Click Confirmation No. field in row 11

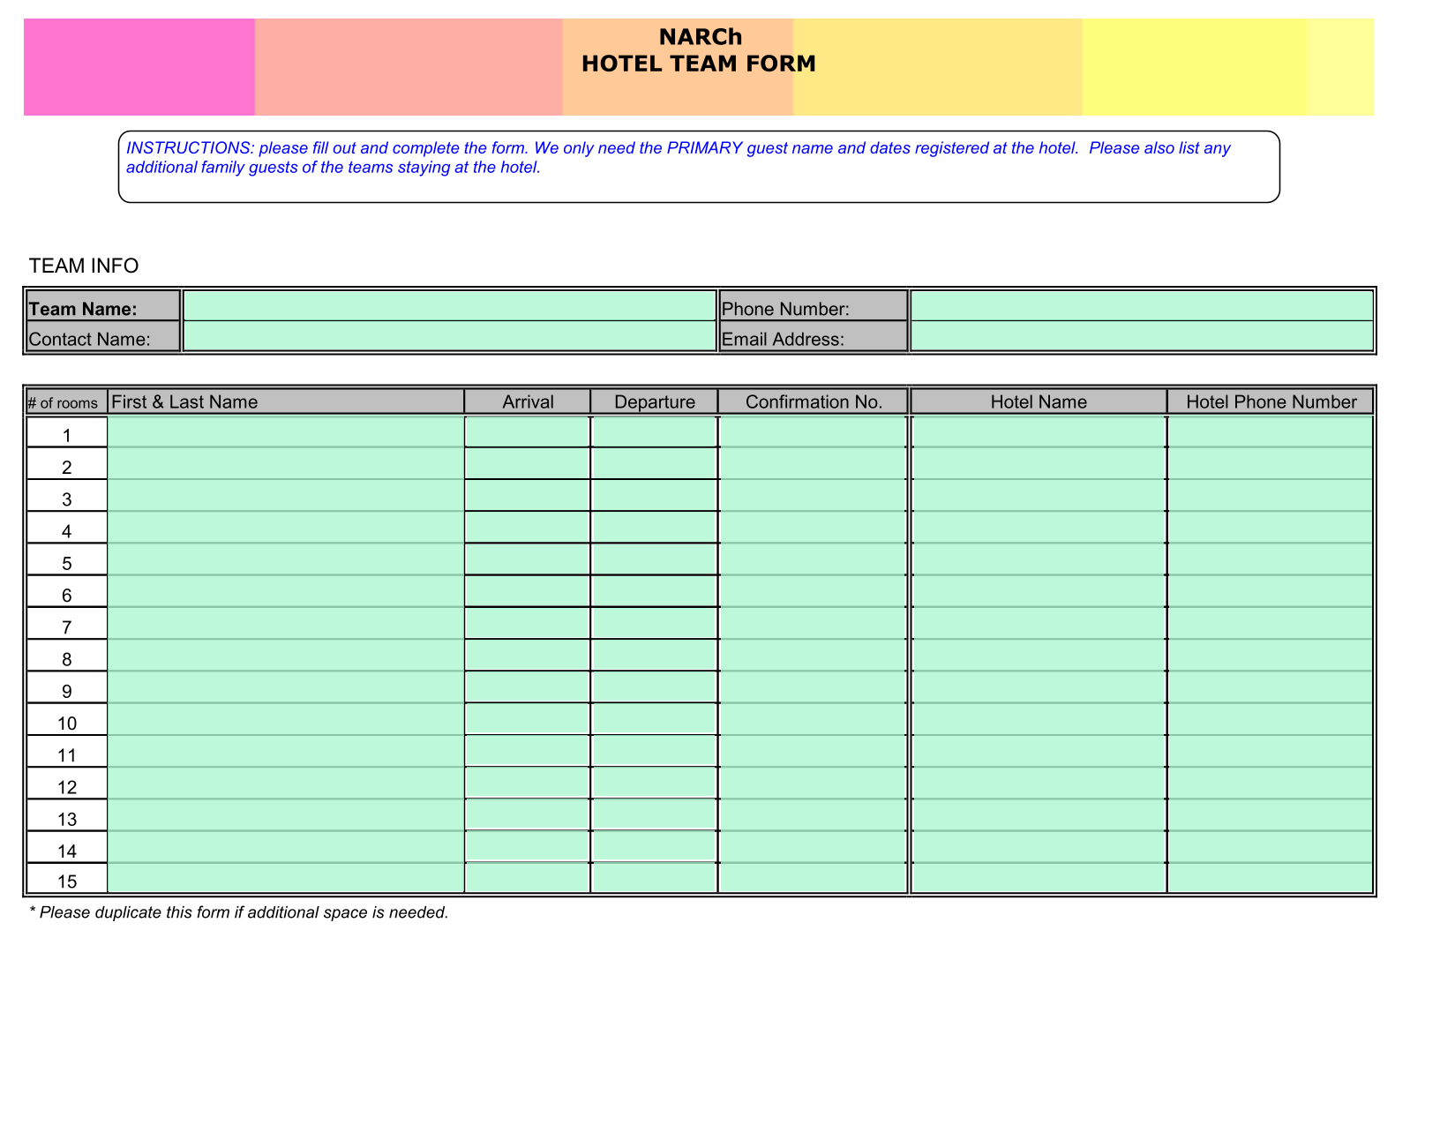(x=814, y=751)
